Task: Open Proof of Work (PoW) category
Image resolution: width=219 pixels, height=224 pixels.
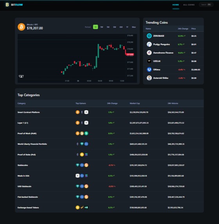Action: tap(27, 133)
